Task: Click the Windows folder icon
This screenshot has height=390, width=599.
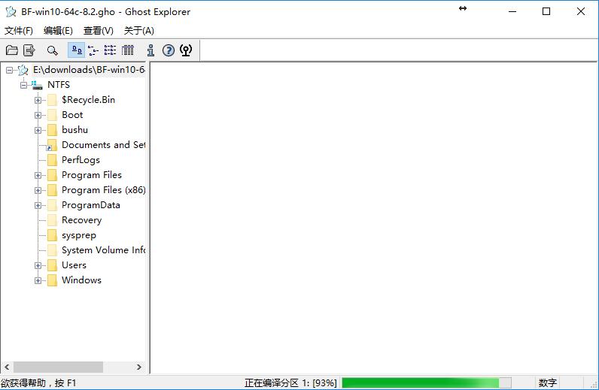Action: click(53, 280)
